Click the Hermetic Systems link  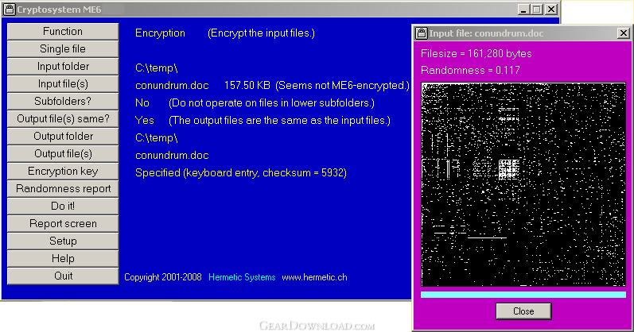pyautogui.click(x=242, y=277)
